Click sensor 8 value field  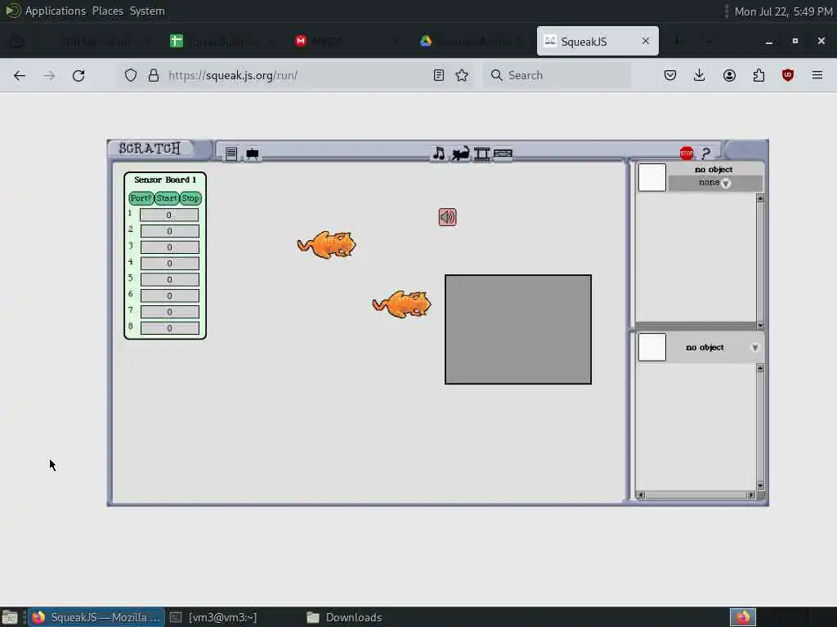pos(169,328)
